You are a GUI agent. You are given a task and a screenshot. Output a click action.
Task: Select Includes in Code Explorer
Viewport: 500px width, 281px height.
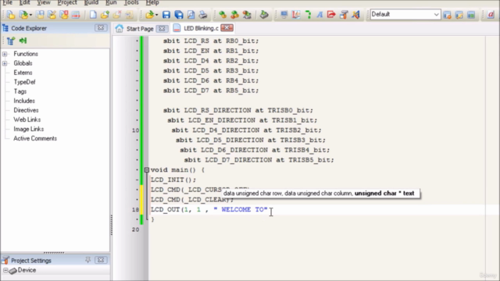pyautogui.click(x=24, y=101)
